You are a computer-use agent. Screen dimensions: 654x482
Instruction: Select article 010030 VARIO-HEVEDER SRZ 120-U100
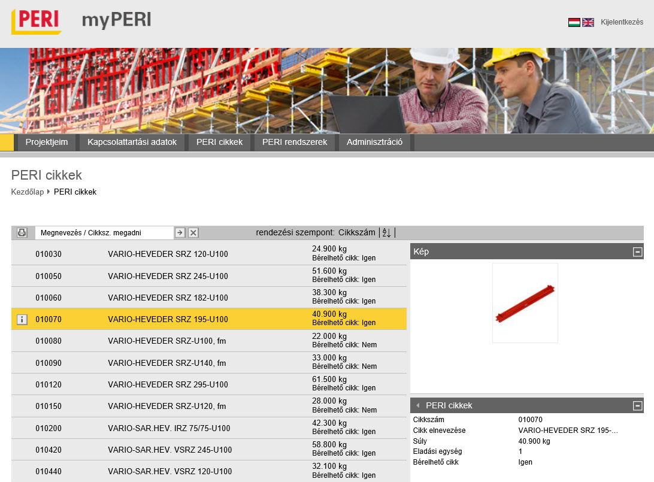(x=209, y=254)
